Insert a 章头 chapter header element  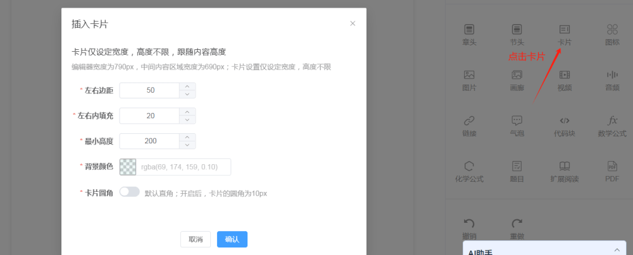tap(469, 34)
